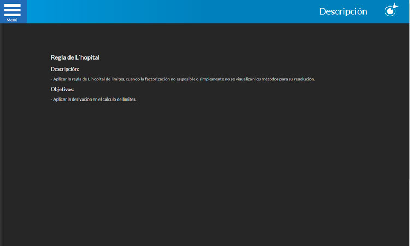Image resolution: width=410 pixels, height=246 pixels.
Task: Click empty blue header bar center
Action: coord(175,11)
